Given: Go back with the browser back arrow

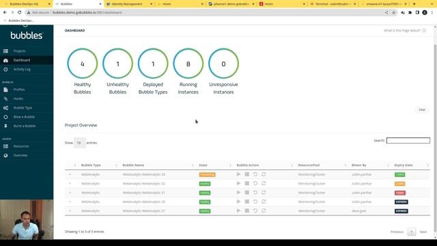Looking at the screenshot, I should (x=5, y=12).
